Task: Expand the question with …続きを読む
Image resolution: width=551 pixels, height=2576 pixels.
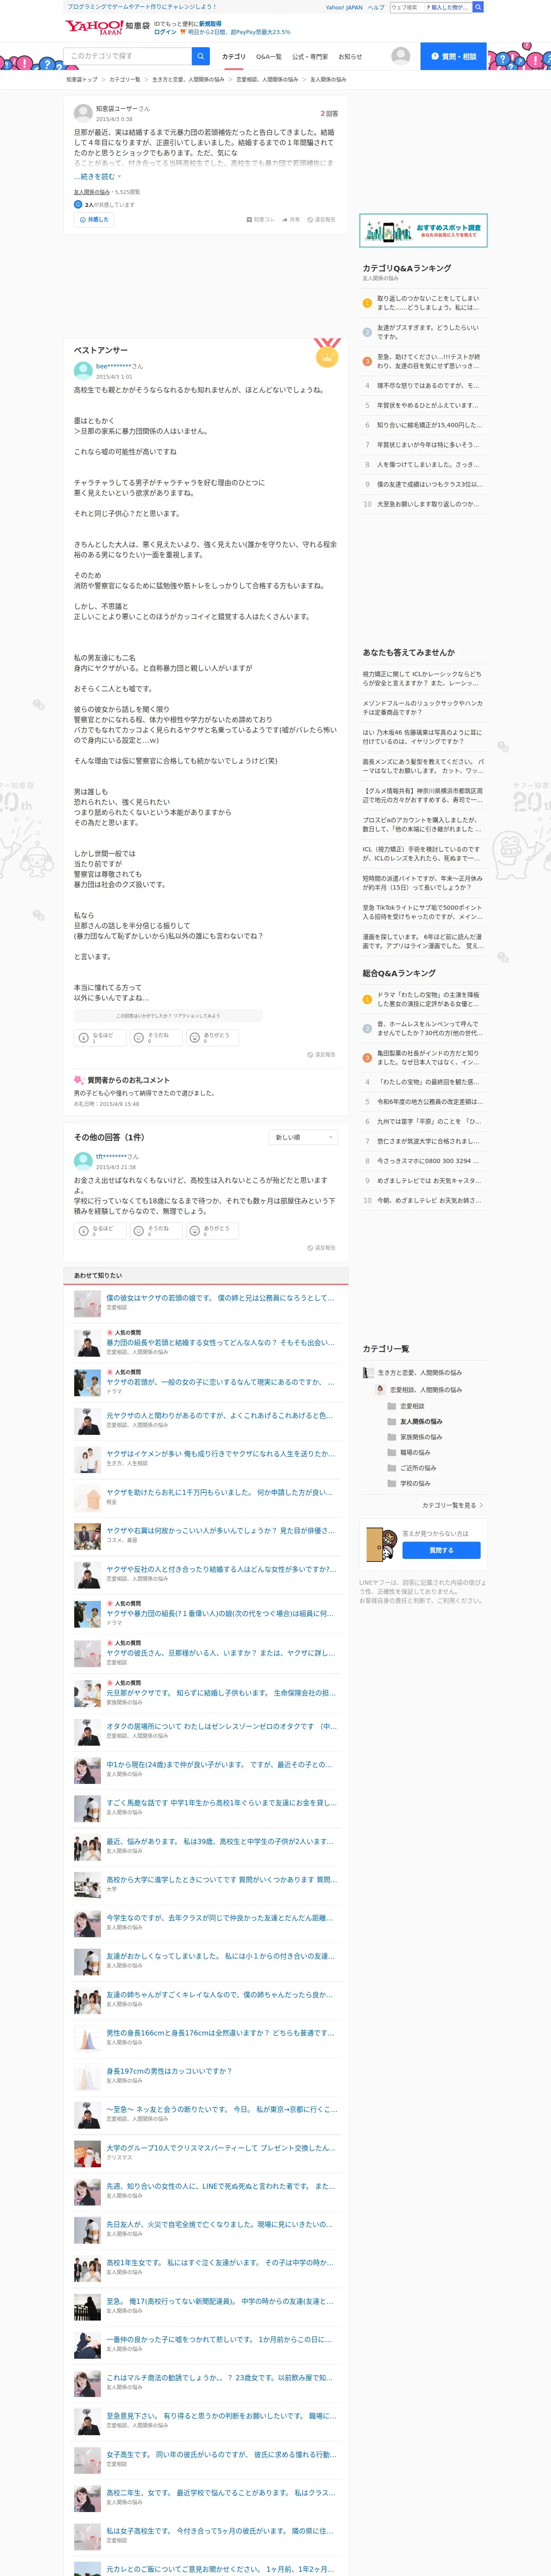Action: click(97, 177)
